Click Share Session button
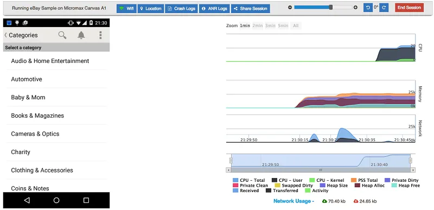 pyautogui.click(x=251, y=8)
